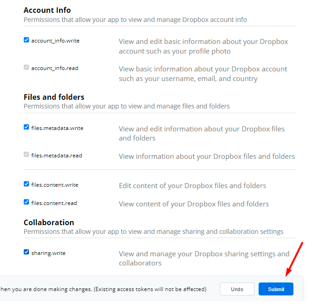This screenshot has width=313, height=308.
Task: Click the files.metadata.write label text
Action: [57, 128]
